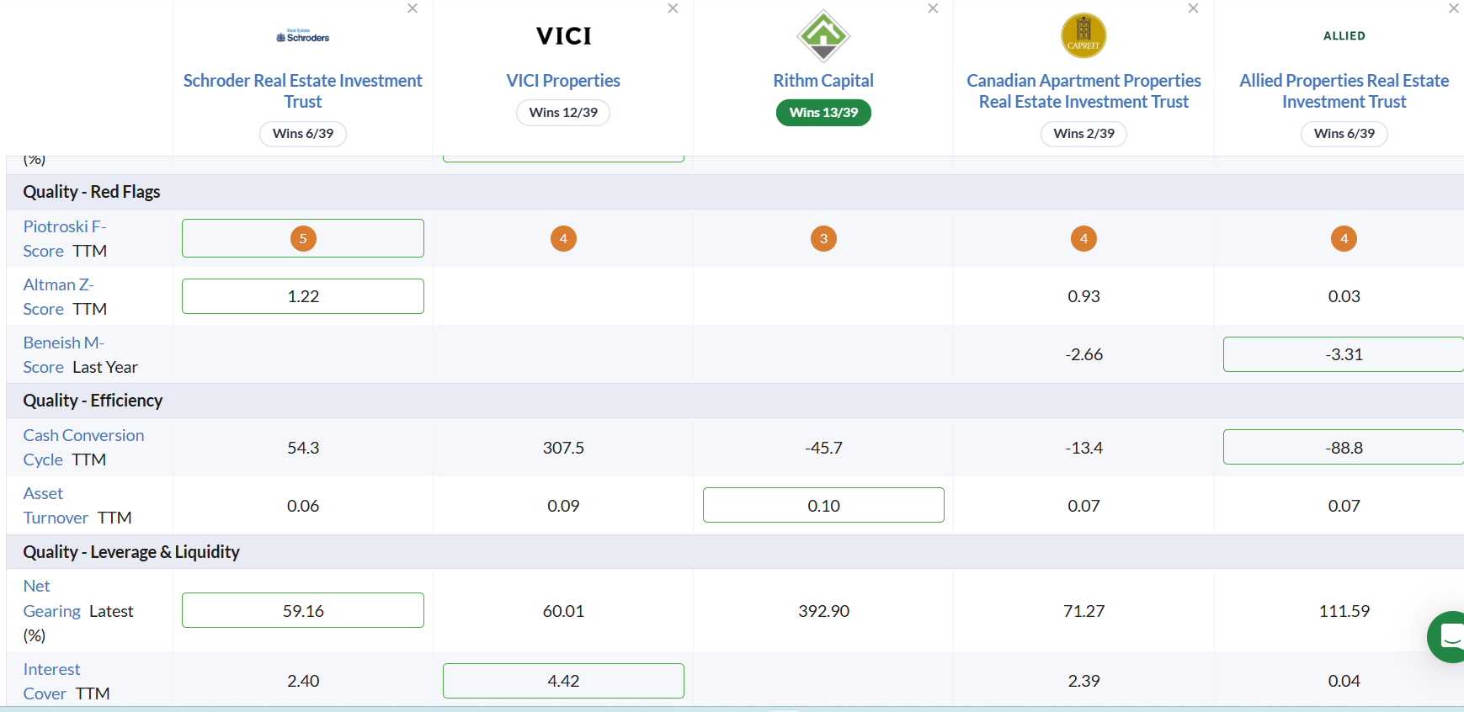Image resolution: width=1464 pixels, height=712 pixels.
Task: Click the CAPREIT gold logo
Action: tap(1083, 36)
